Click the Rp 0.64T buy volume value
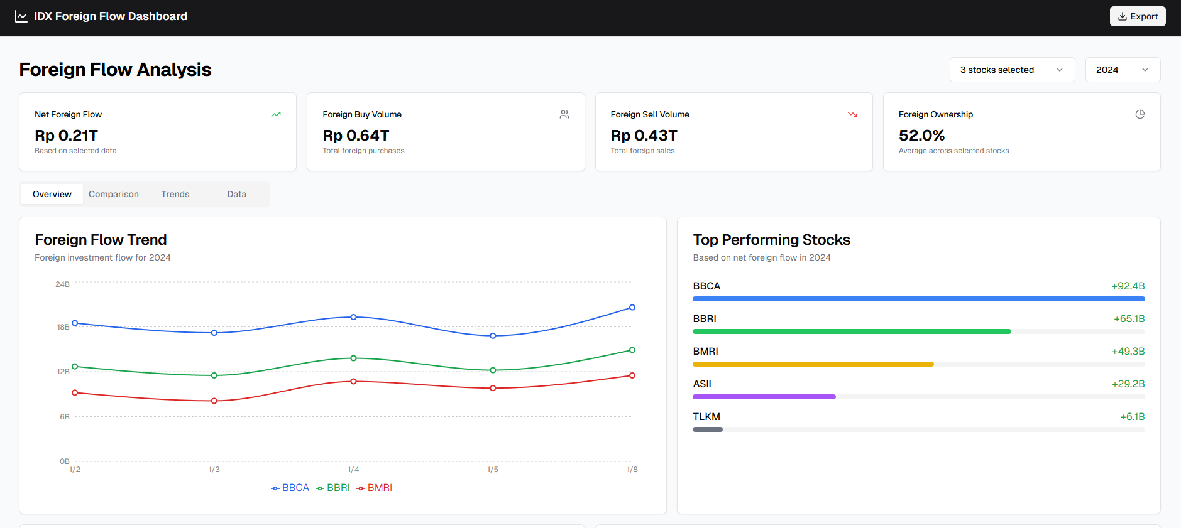 coord(356,136)
